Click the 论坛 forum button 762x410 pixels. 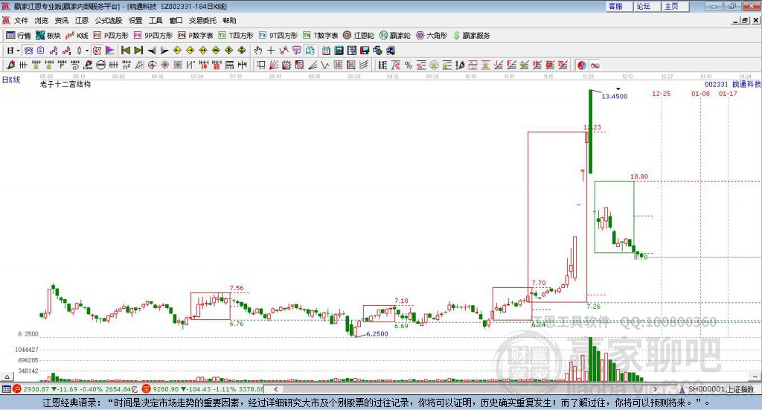[647, 6]
